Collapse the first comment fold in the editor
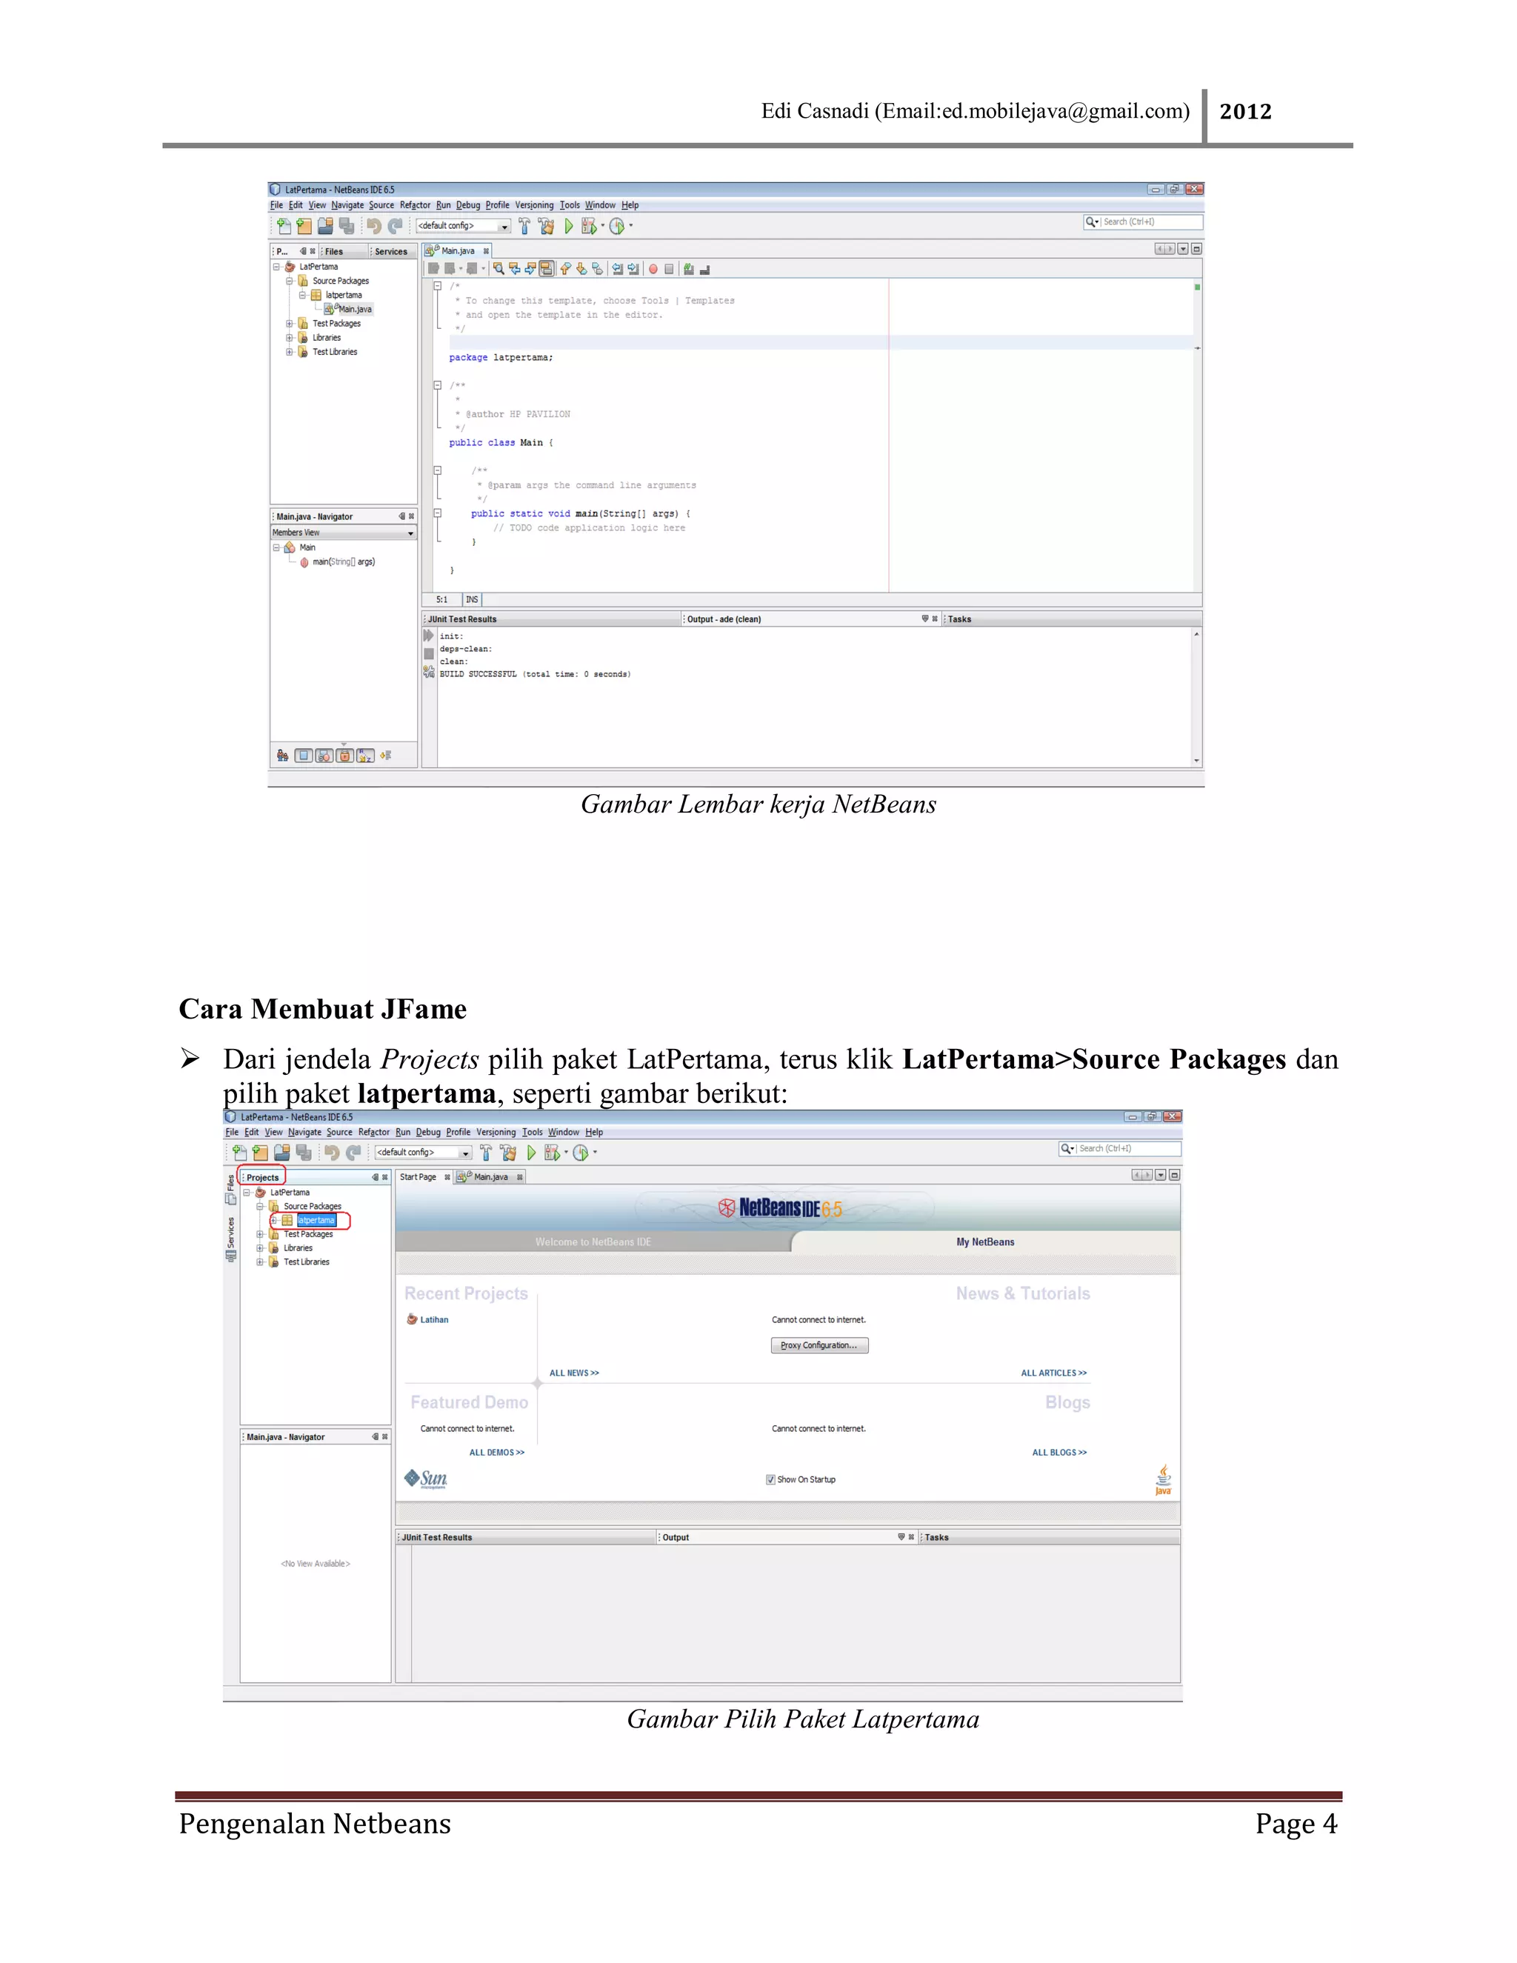This screenshot has height=1963, width=1517. pos(438,286)
